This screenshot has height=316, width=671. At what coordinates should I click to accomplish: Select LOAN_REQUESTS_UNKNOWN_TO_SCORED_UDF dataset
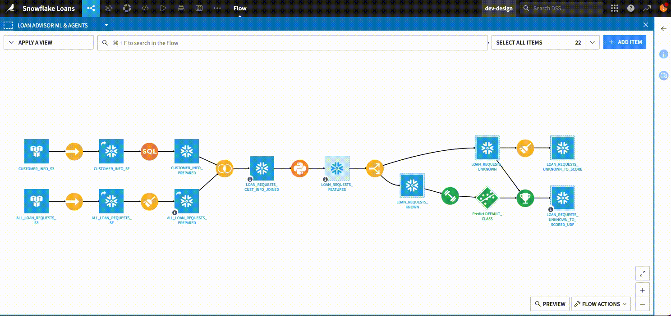pyautogui.click(x=562, y=198)
